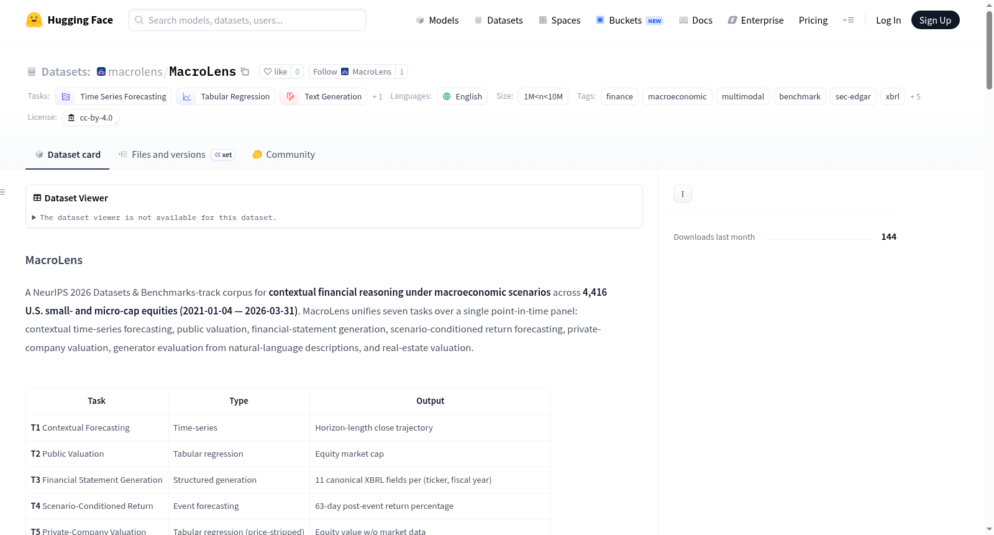The width and height of the screenshot is (994, 535).
Task: Click the Dataset Viewer table icon
Action: click(37, 198)
